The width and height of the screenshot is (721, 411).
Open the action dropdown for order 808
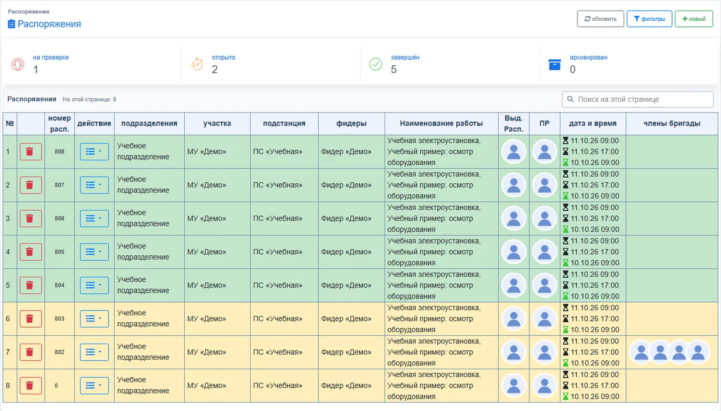(94, 152)
